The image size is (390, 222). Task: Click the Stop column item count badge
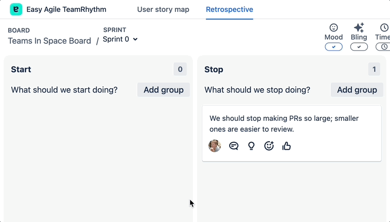tap(373, 69)
